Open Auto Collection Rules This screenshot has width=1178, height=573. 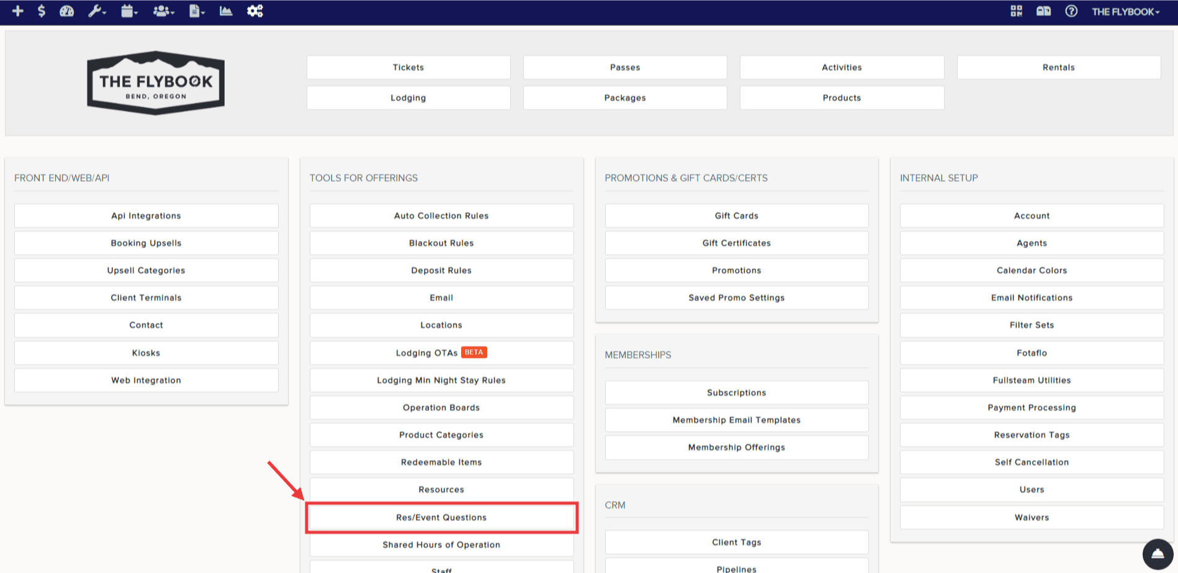tap(441, 216)
